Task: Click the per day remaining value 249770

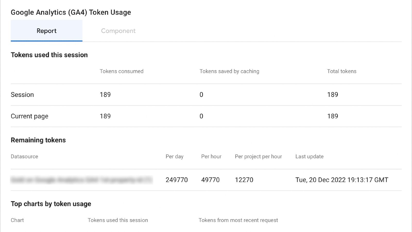Action: (x=177, y=180)
